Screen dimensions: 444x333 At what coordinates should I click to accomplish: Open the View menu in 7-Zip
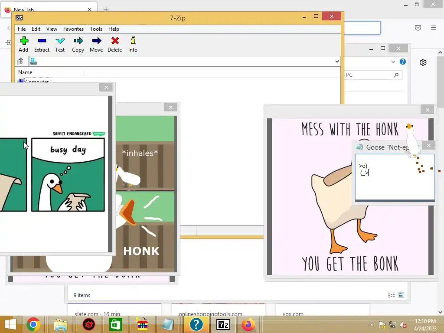click(x=52, y=29)
